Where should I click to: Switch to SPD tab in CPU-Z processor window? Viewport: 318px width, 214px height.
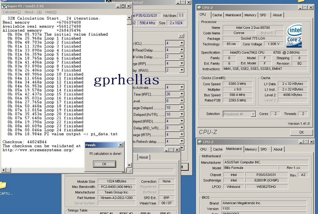coord(263,15)
